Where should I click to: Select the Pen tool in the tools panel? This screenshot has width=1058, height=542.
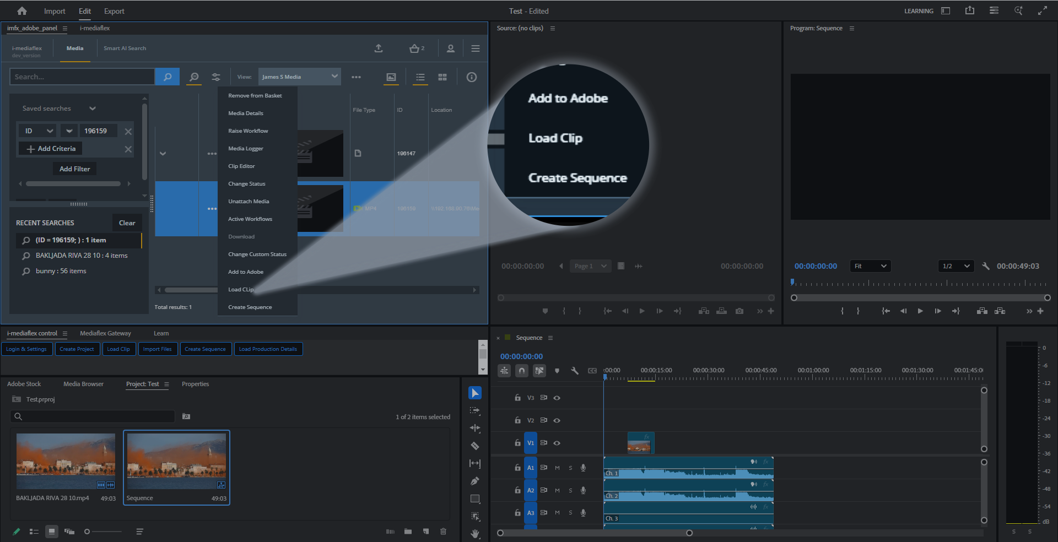(474, 481)
